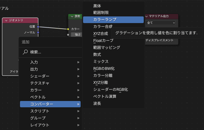Click the gray 強さ input socket

point(68,35)
